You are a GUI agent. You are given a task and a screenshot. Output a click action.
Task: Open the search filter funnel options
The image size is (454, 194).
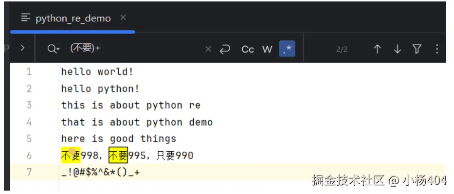point(417,49)
